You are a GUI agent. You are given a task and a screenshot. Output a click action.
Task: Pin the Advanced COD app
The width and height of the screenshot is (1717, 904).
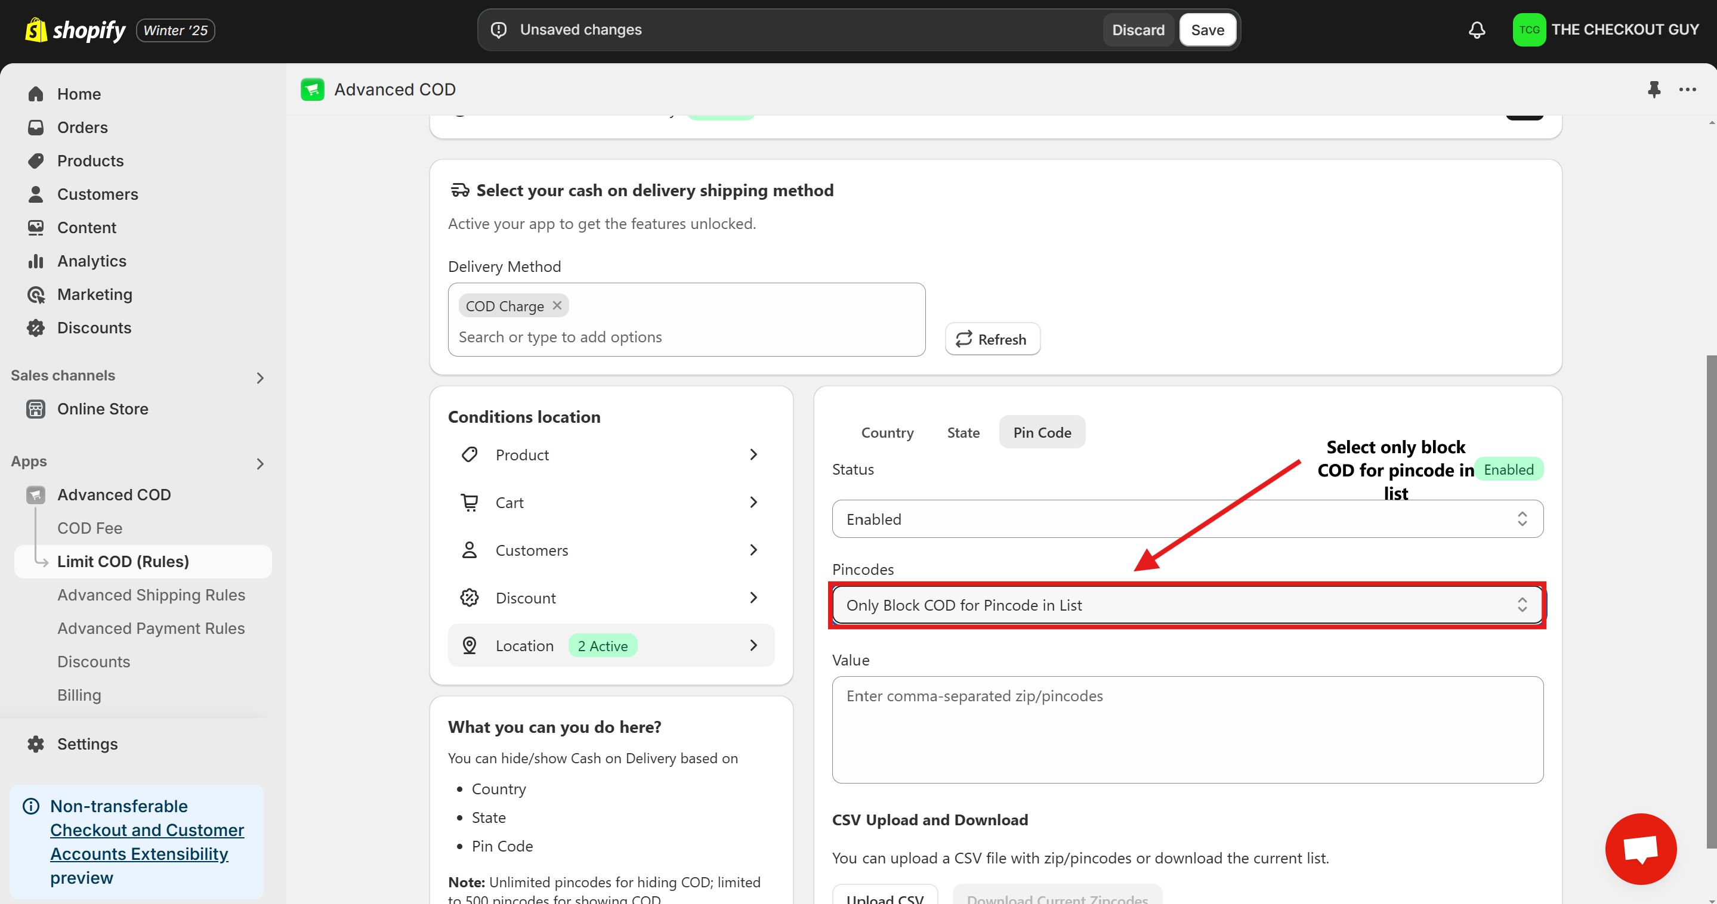pyautogui.click(x=1654, y=89)
